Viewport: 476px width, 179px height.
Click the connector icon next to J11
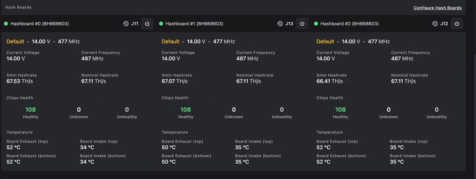click(126, 24)
